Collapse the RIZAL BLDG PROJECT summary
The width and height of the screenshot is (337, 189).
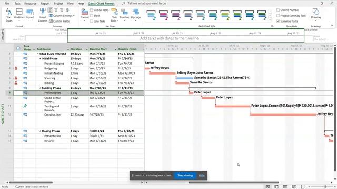[x=37, y=54]
